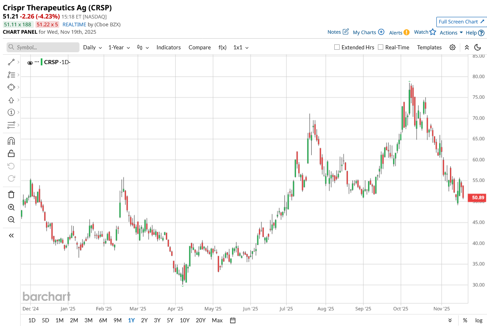Click the Watch star icon
This screenshot has height=326, width=487.
[433, 32]
